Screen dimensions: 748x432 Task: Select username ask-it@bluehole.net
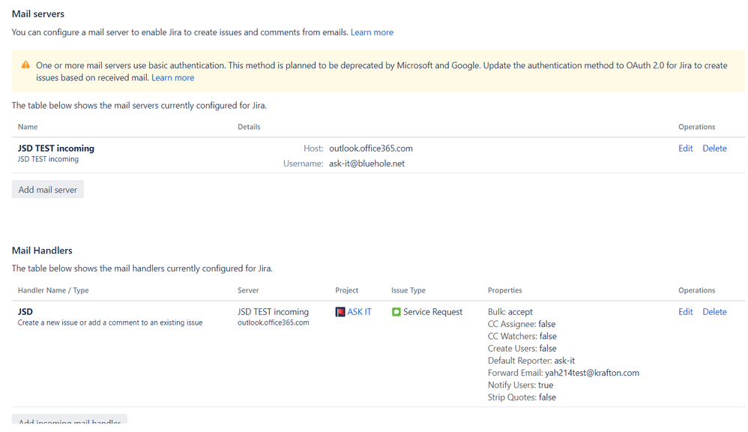(367, 163)
